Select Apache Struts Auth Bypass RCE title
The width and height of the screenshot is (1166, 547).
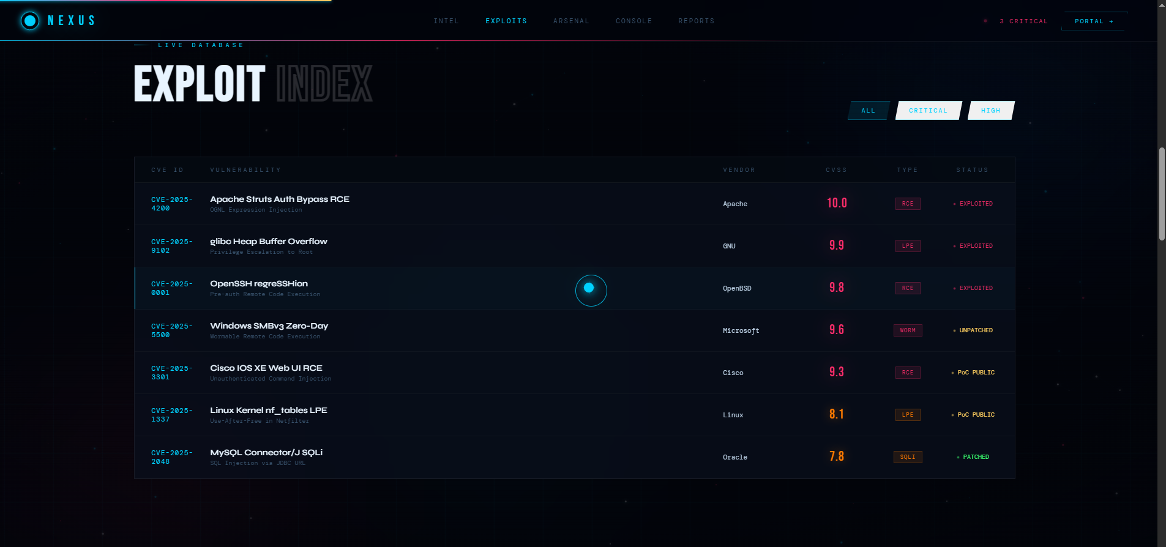(280, 199)
